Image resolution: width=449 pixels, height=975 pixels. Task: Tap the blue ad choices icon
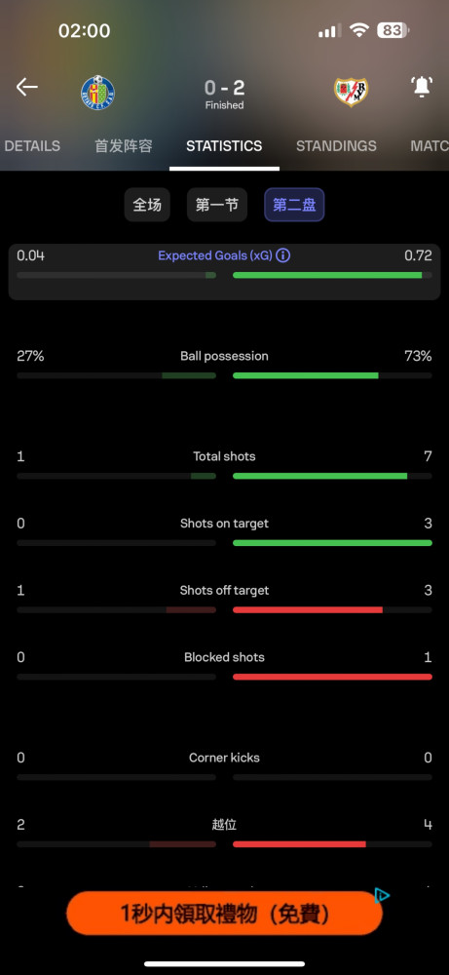pyautogui.click(x=382, y=895)
